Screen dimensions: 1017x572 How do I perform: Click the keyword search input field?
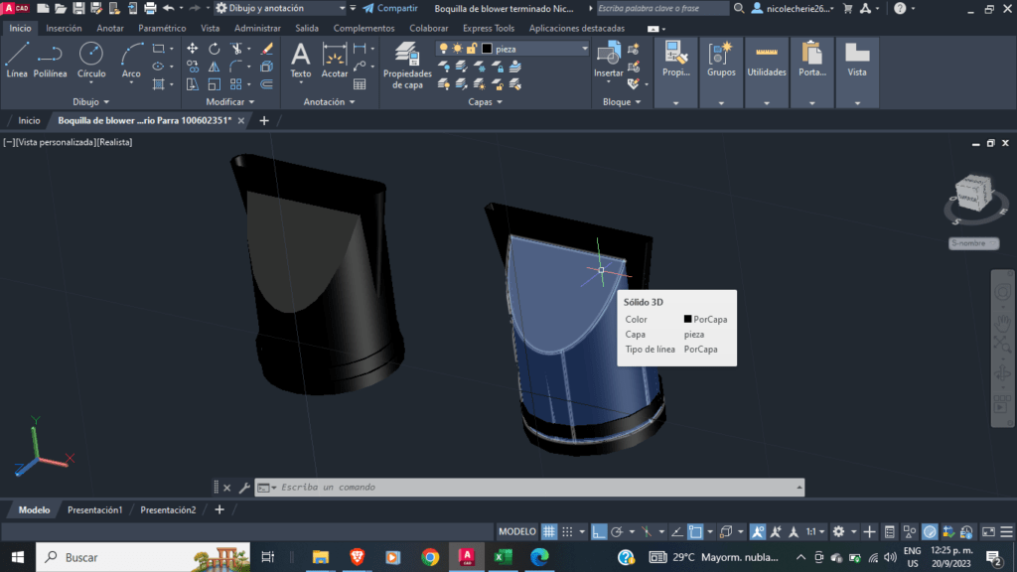click(662, 8)
